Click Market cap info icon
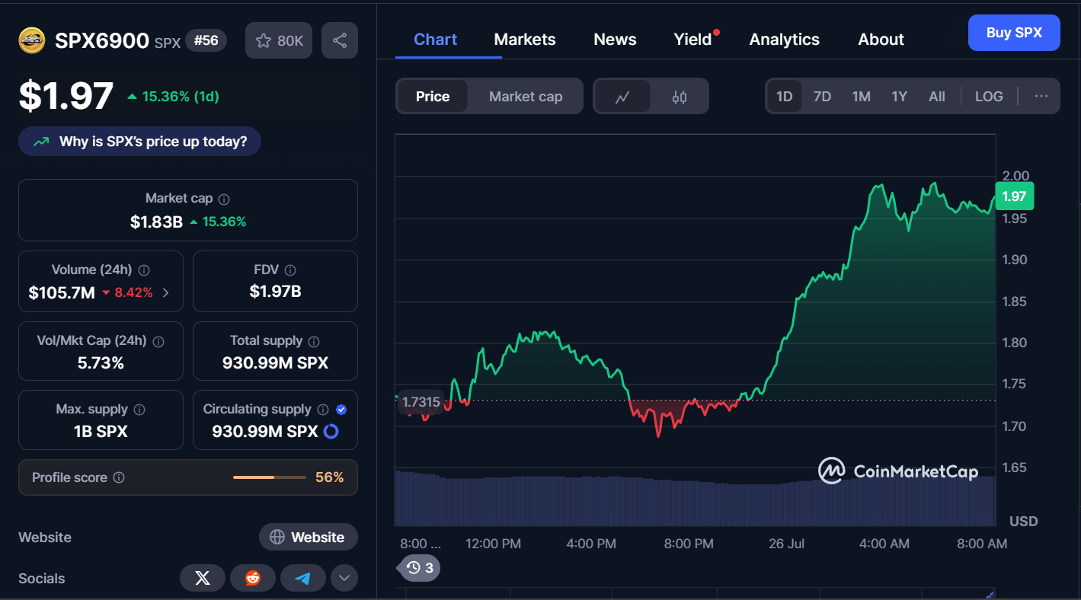 click(x=224, y=199)
